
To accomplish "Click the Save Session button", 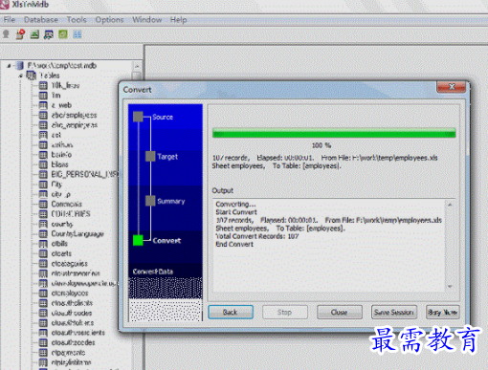I will point(394,312).
